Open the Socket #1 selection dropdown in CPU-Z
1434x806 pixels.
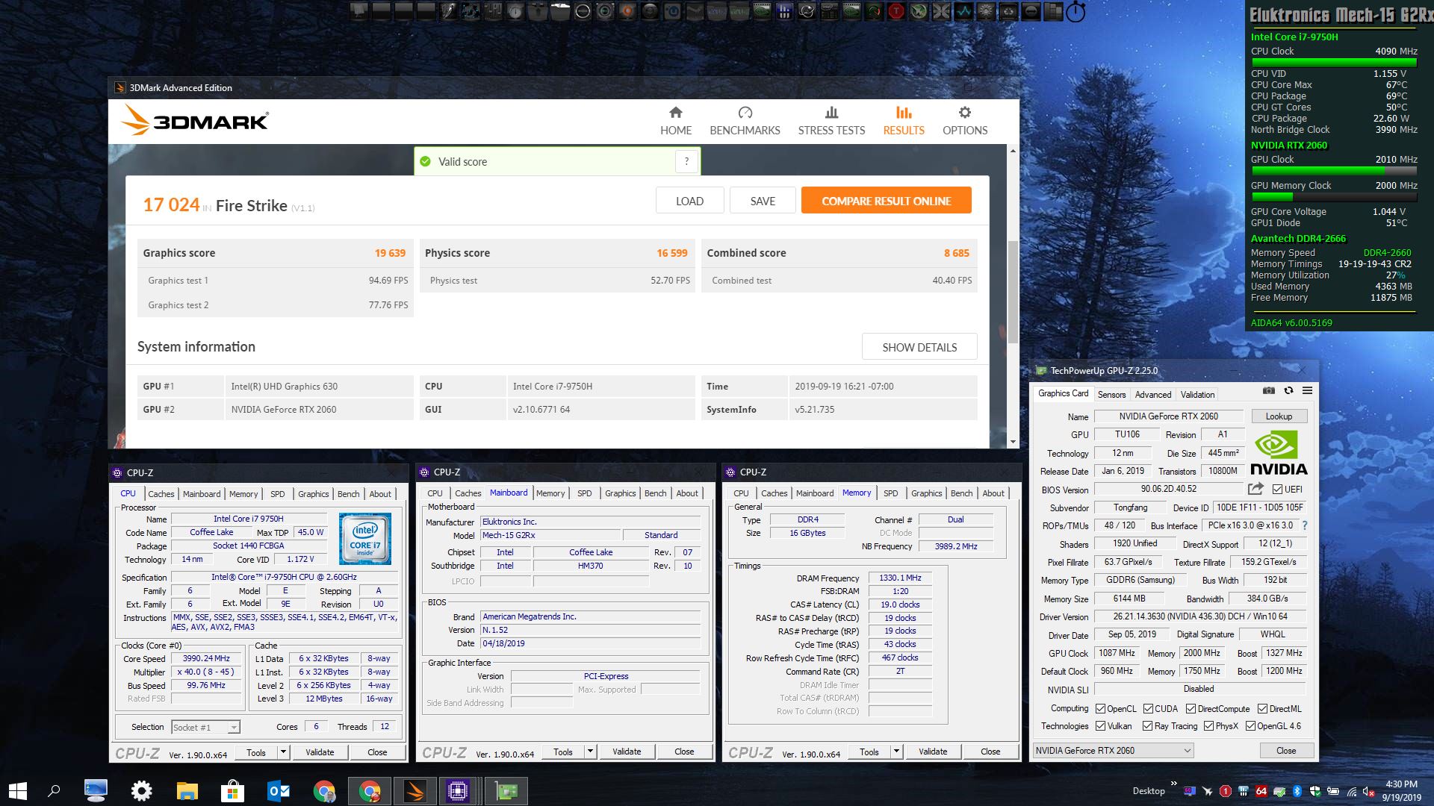click(205, 728)
